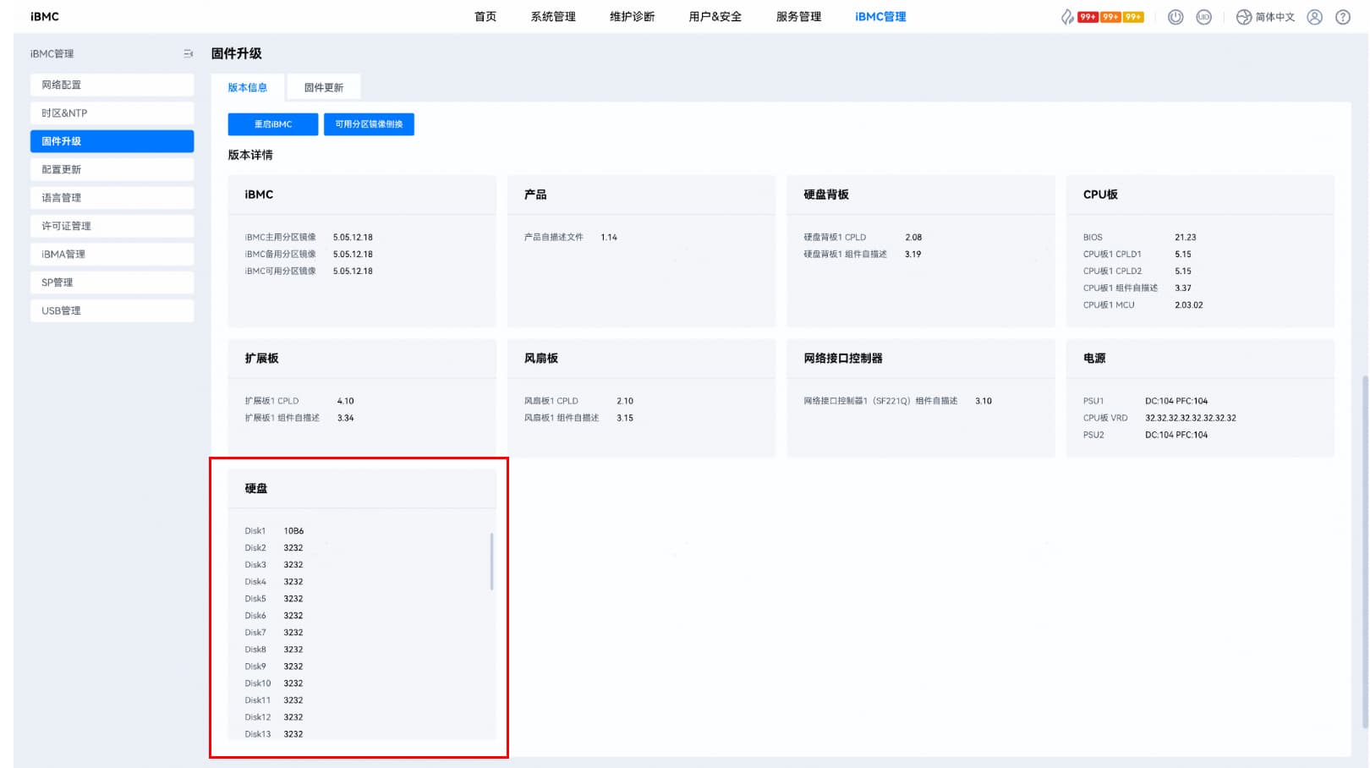Go to 许可证管理 in the sidebar
The image size is (1370, 768).
[x=112, y=226]
